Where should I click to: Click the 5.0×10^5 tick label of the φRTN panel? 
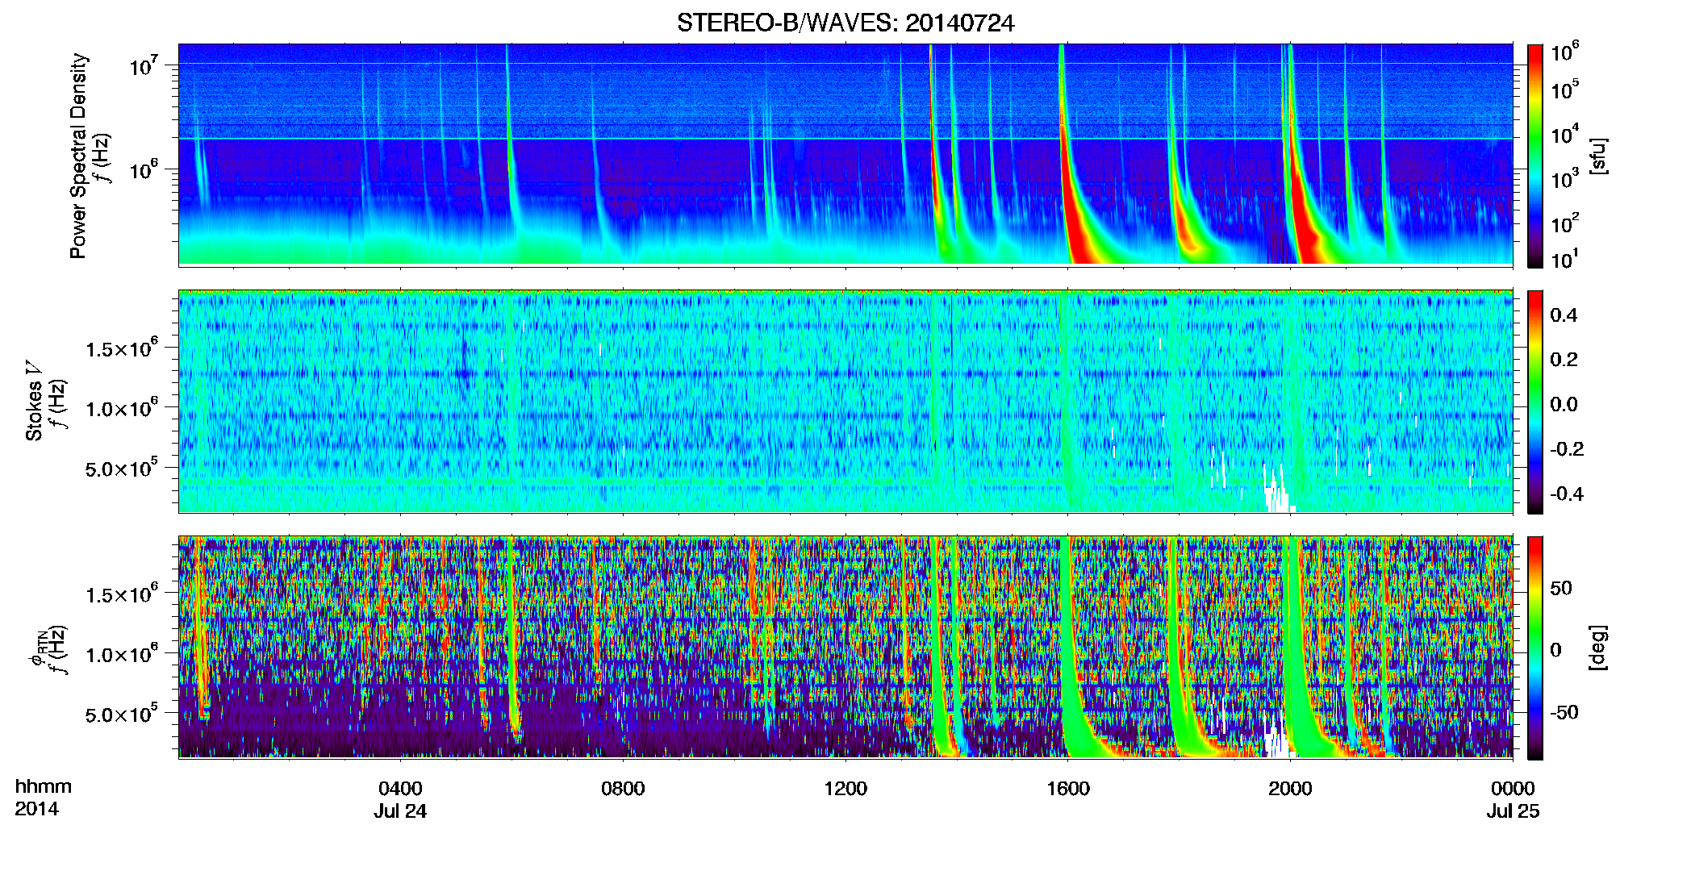122,714
